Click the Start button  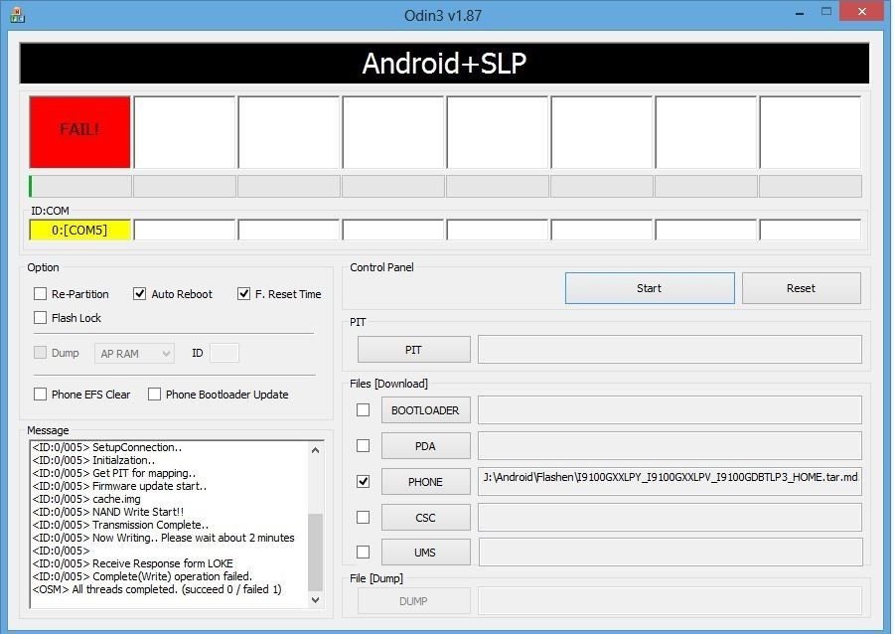click(x=650, y=288)
